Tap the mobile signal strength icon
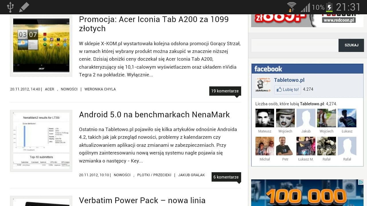367x206 pixels. (x=305, y=7)
